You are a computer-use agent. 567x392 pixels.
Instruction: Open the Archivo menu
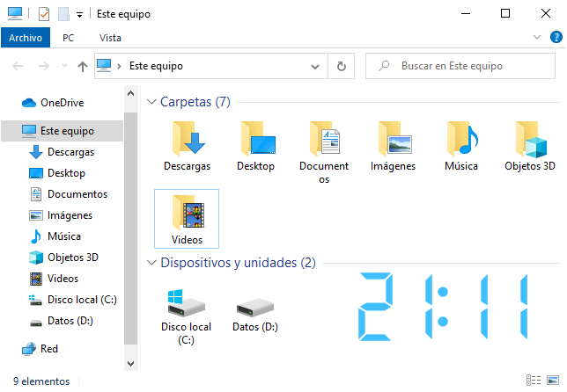pos(26,38)
